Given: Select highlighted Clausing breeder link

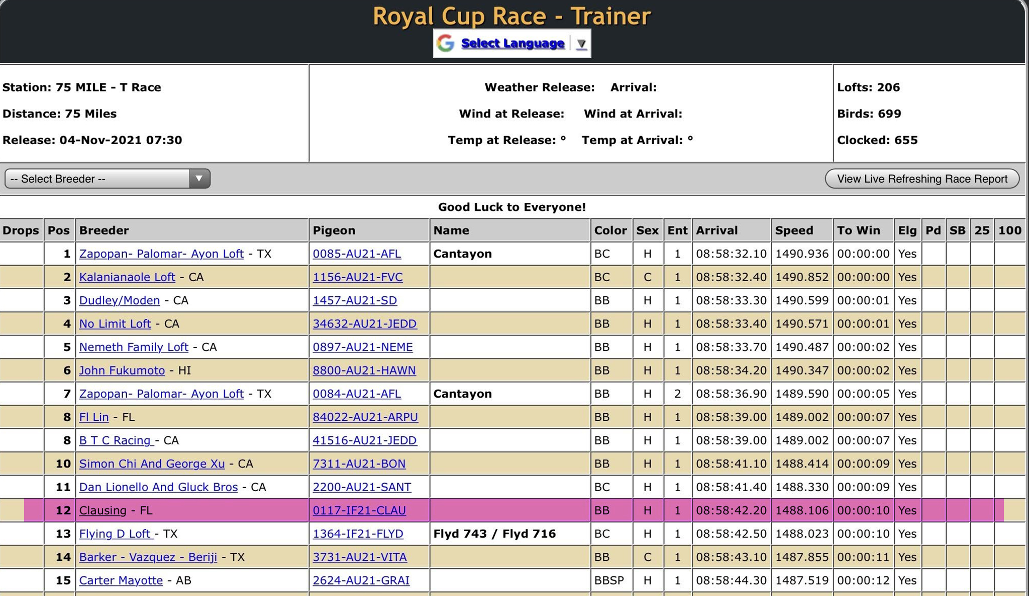Looking at the screenshot, I should (103, 511).
